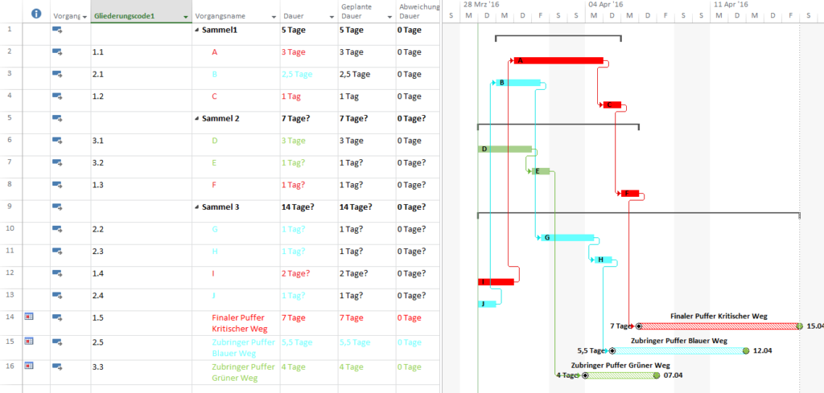824x393 pixels.
Task: Click the hatched red Finaler Puffer Kritischer Weg bar
Action: tap(719, 325)
